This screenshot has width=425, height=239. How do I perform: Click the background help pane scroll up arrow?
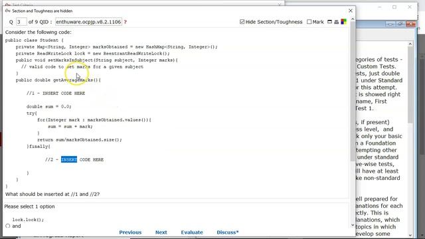click(410, 44)
